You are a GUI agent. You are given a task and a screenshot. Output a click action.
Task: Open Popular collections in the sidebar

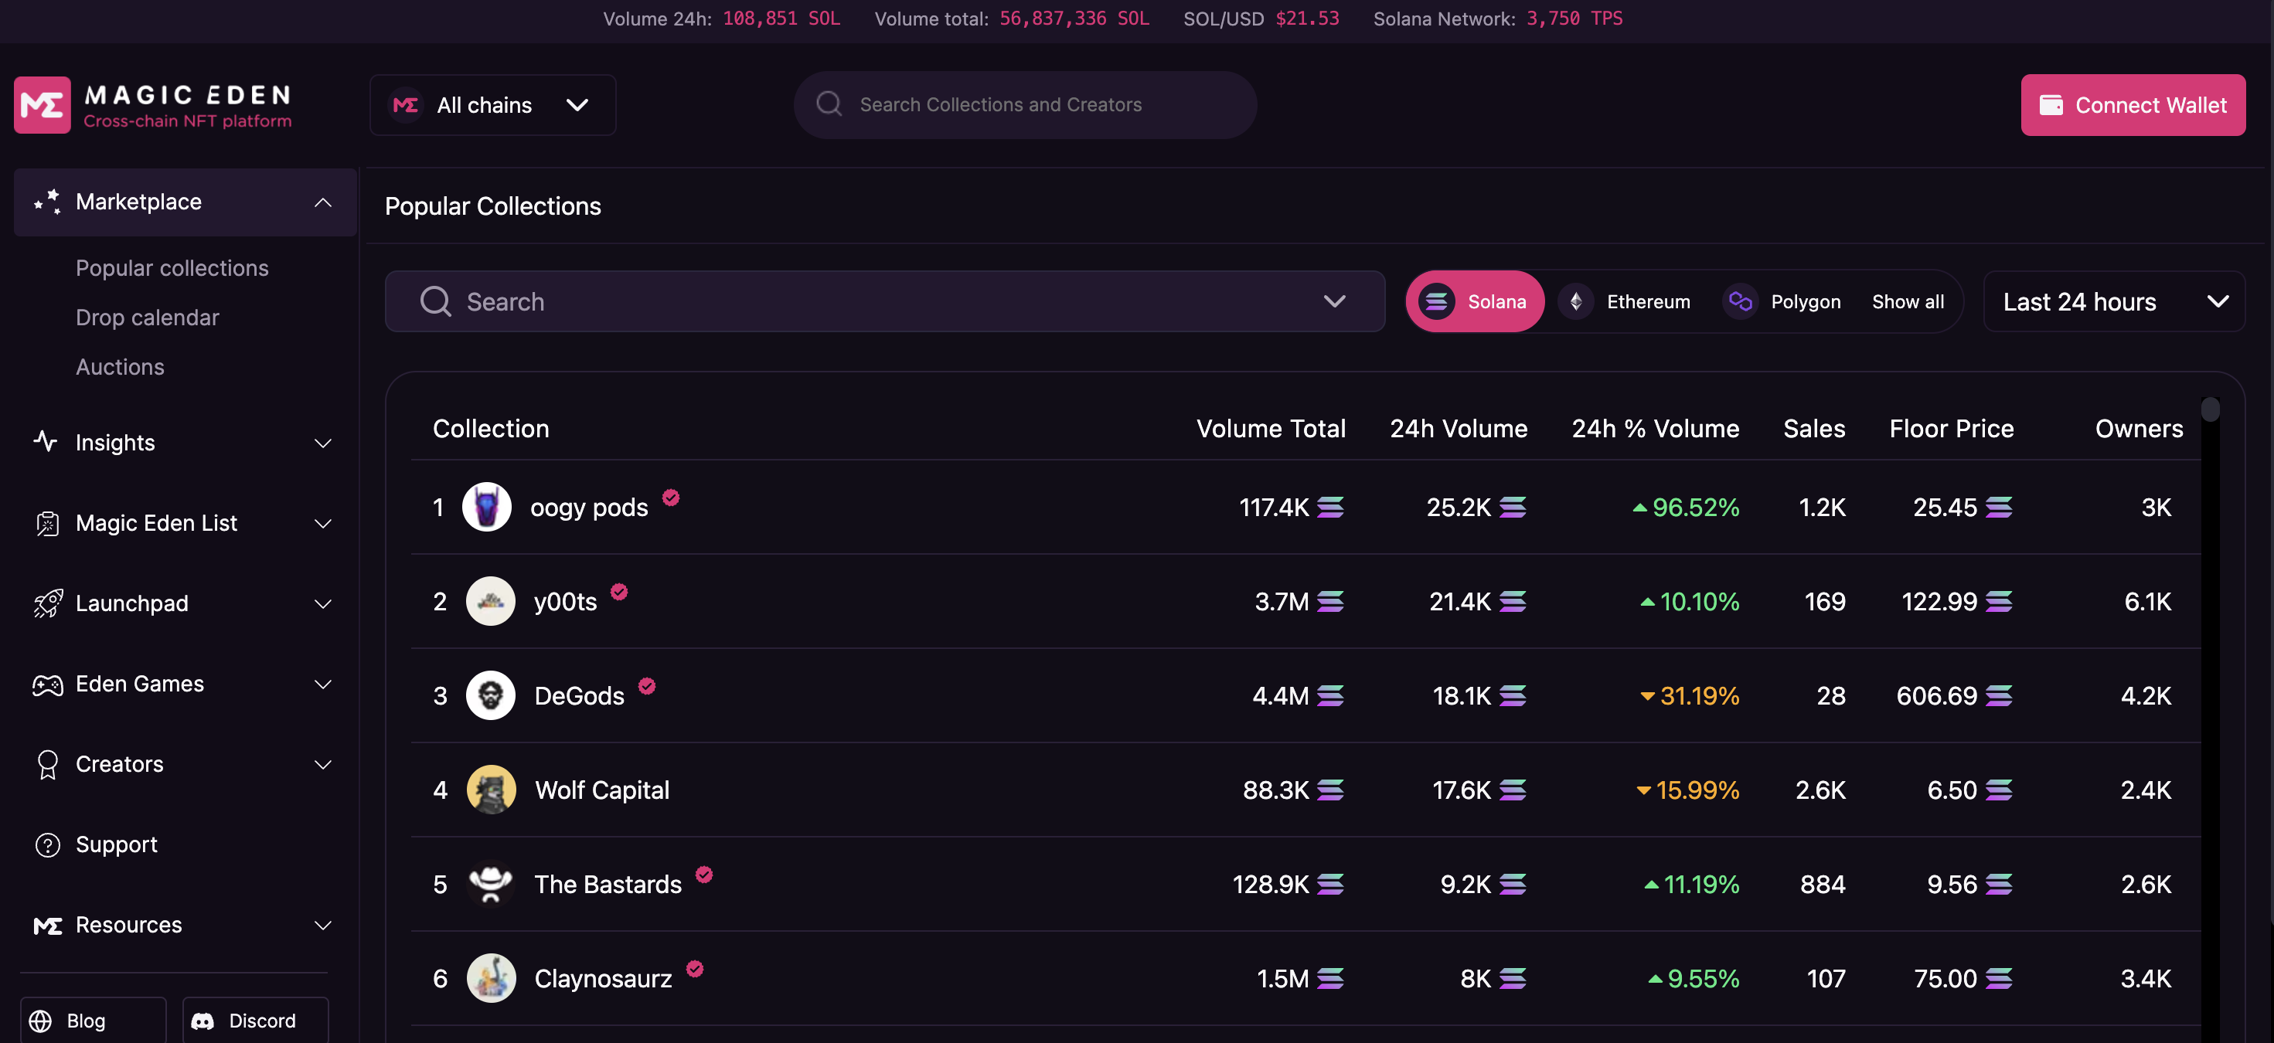(x=172, y=268)
